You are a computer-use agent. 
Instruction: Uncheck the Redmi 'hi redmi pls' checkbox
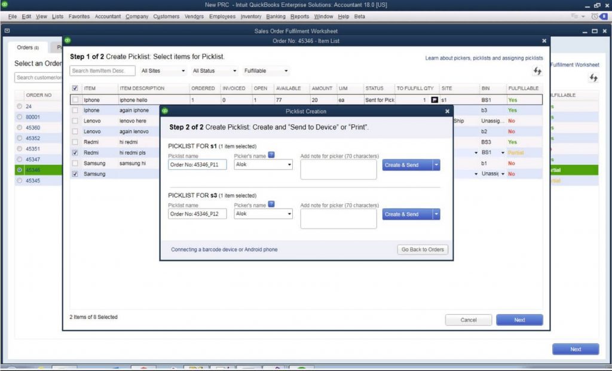pos(75,152)
